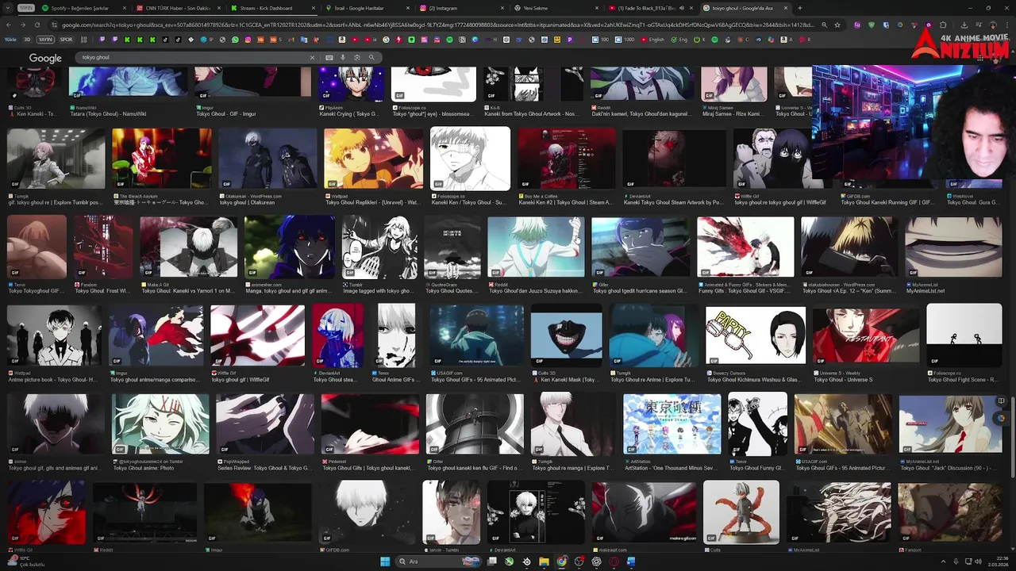Open the stick figure fight scene image
1016x571 pixels.
964,335
